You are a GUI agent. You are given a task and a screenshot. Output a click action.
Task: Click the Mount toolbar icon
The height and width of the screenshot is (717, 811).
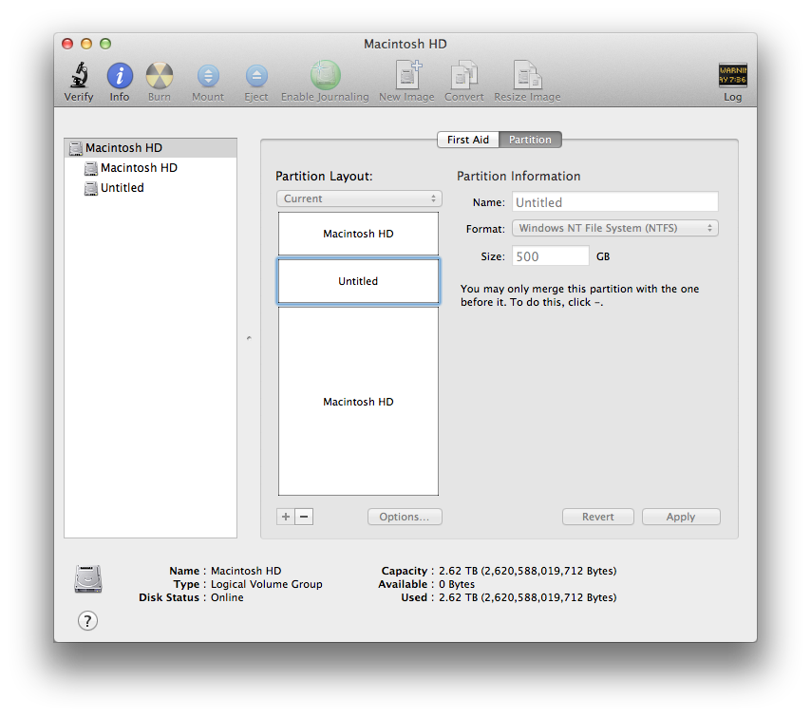[x=208, y=76]
